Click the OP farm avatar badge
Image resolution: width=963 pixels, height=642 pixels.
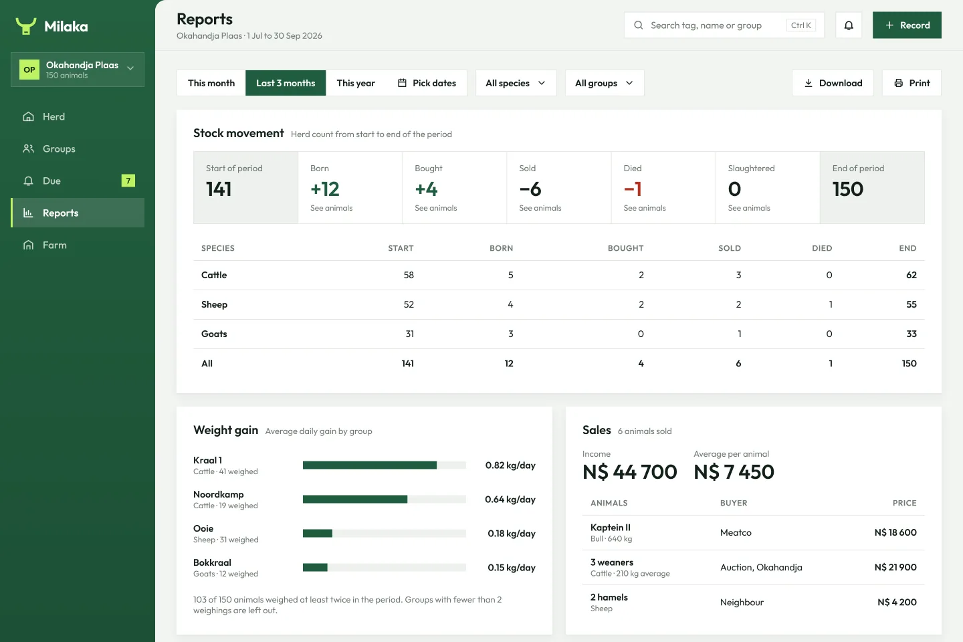[29, 70]
